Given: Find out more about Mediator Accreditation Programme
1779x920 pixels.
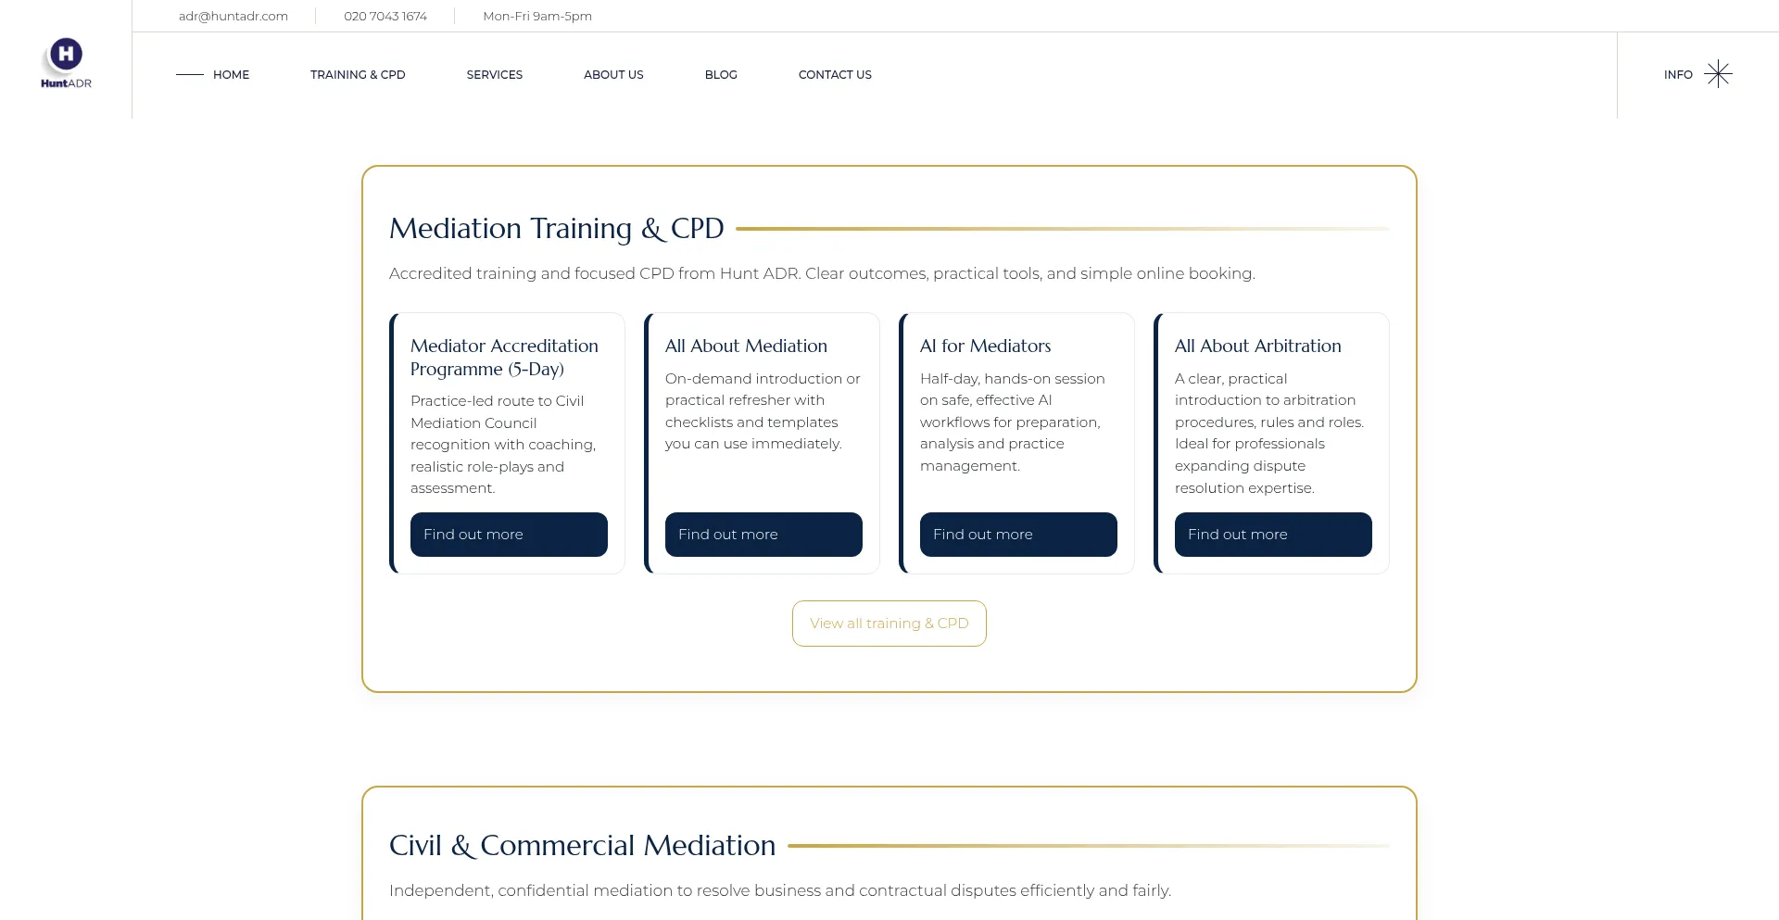Looking at the screenshot, I should click(x=509, y=535).
